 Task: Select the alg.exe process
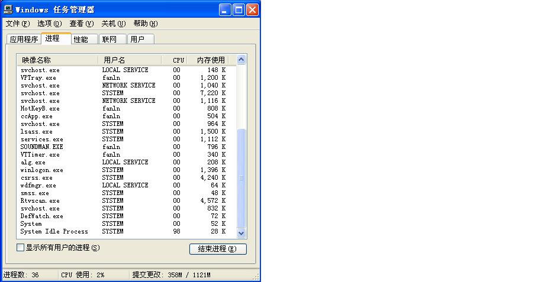click(127, 163)
